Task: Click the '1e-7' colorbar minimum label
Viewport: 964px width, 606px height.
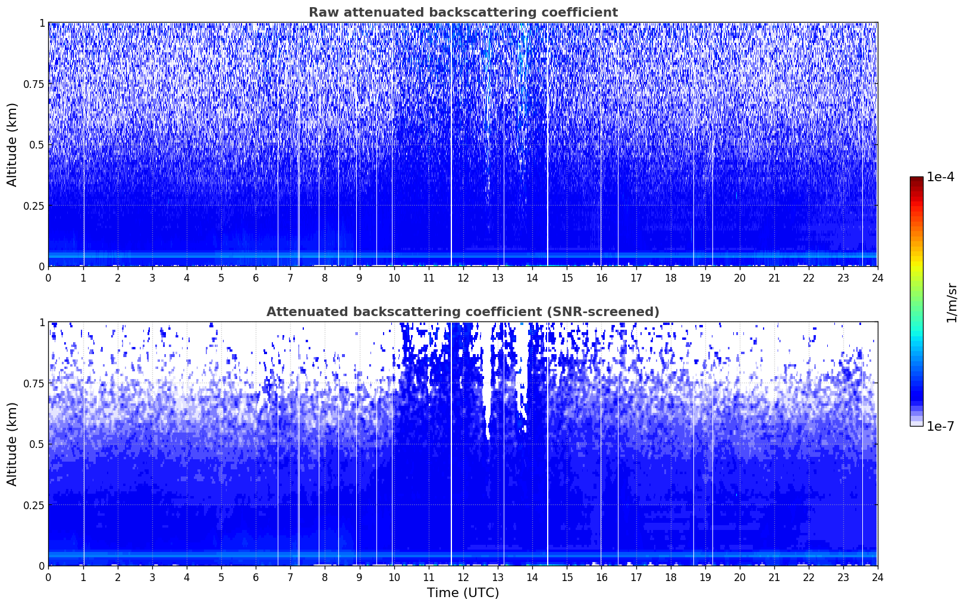Action: point(940,426)
